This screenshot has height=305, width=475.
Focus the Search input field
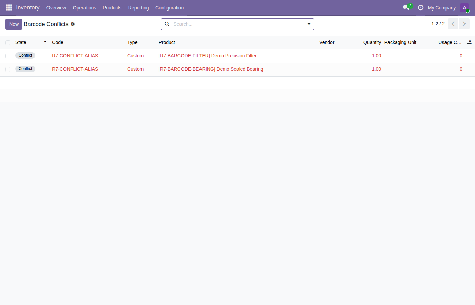(237, 24)
